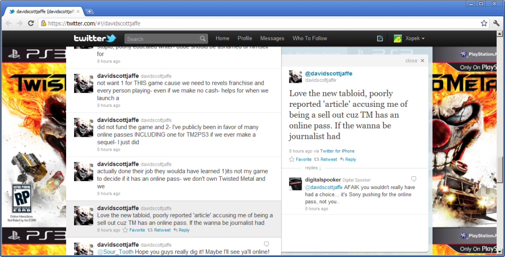This screenshot has width=505, height=257.
Task: Click the Xopek account avatar icon
Action: point(398,38)
